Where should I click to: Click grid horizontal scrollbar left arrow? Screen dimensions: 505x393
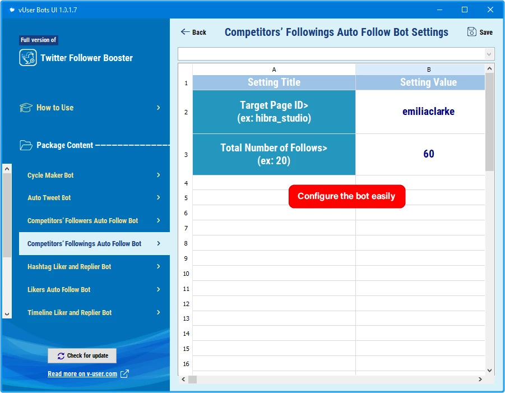click(x=183, y=379)
